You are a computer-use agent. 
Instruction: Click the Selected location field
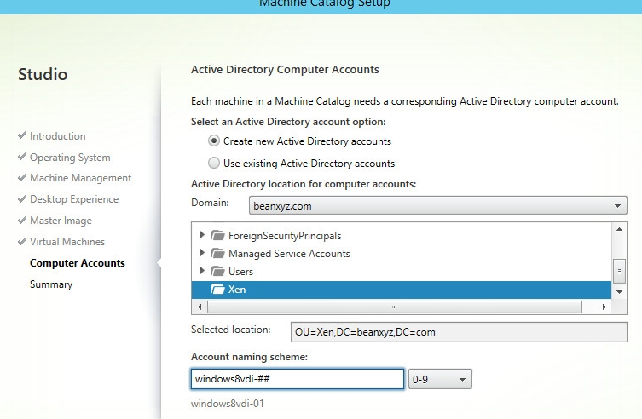tap(459, 332)
